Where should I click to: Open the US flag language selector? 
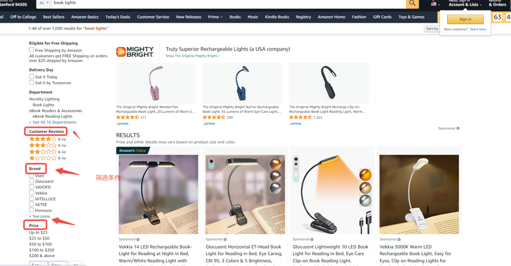coord(435,4)
